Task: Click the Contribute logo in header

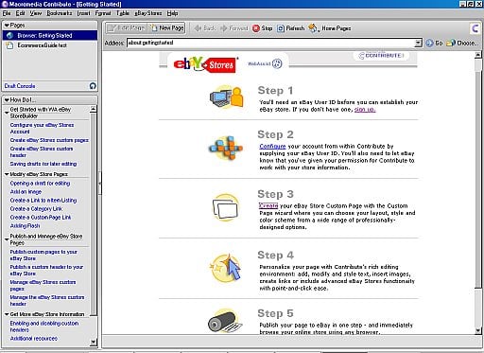Action: [x=381, y=56]
